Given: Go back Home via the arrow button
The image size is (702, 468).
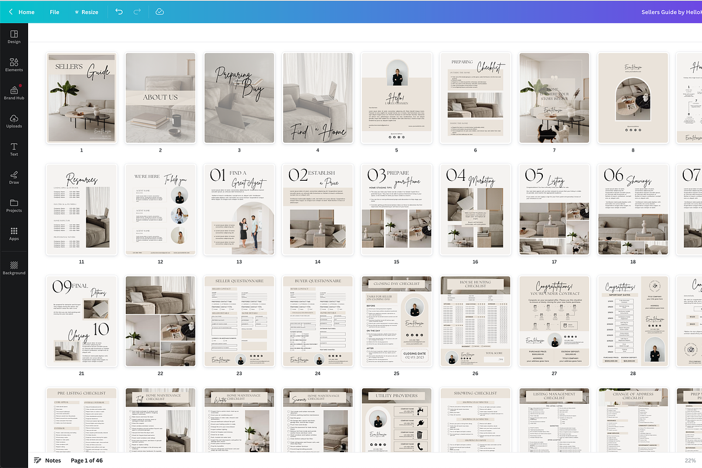Looking at the screenshot, I should pos(22,12).
